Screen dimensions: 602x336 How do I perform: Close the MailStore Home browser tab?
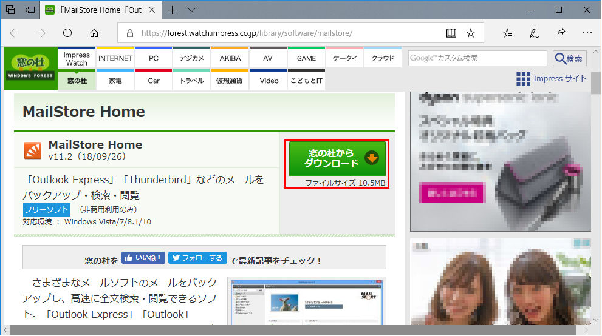pos(152,10)
